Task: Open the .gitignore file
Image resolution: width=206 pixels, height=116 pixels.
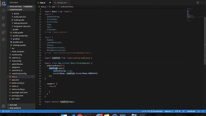Action: pyautogui.click(x=16, y=67)
